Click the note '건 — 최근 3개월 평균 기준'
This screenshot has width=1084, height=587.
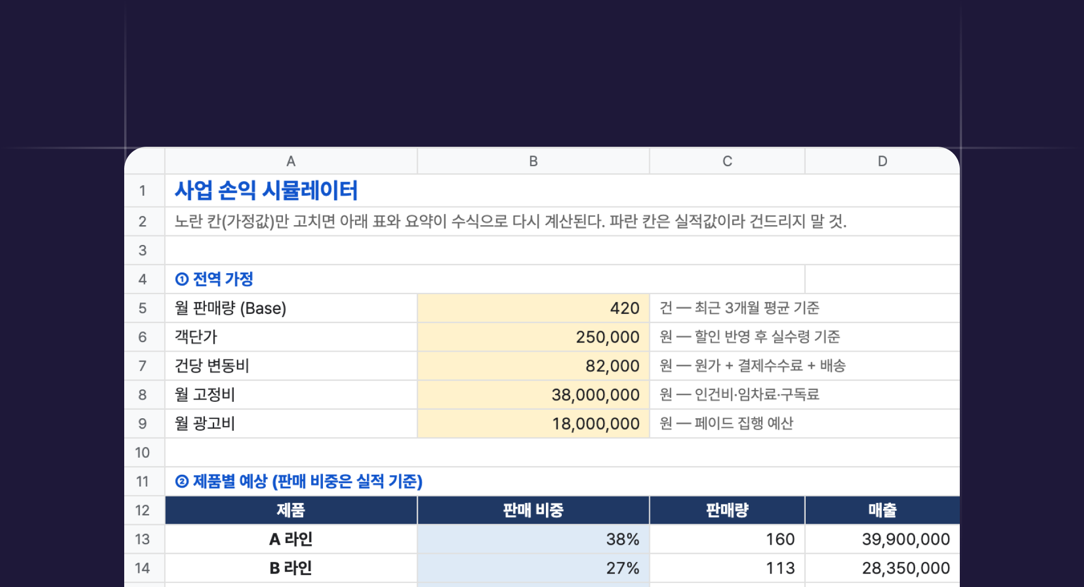740,308
